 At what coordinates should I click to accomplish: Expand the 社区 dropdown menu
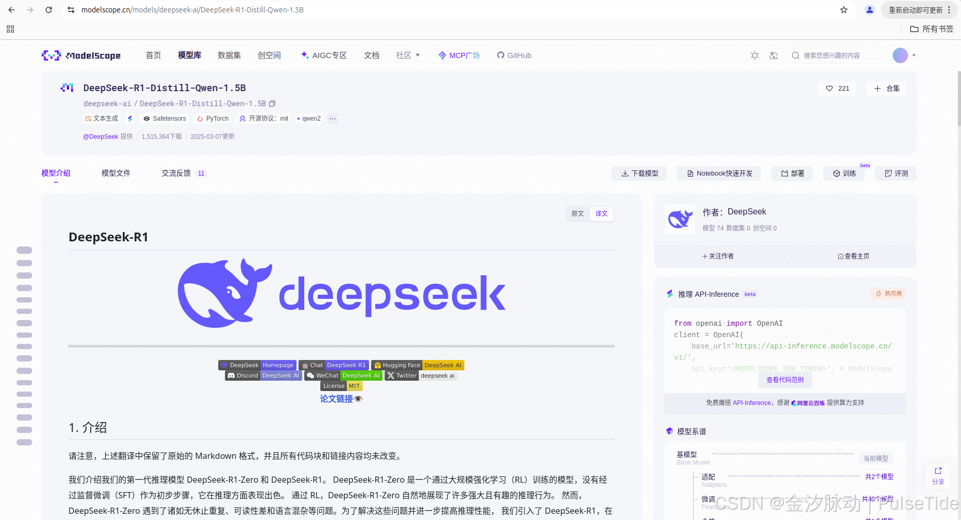tap(408, 55)
